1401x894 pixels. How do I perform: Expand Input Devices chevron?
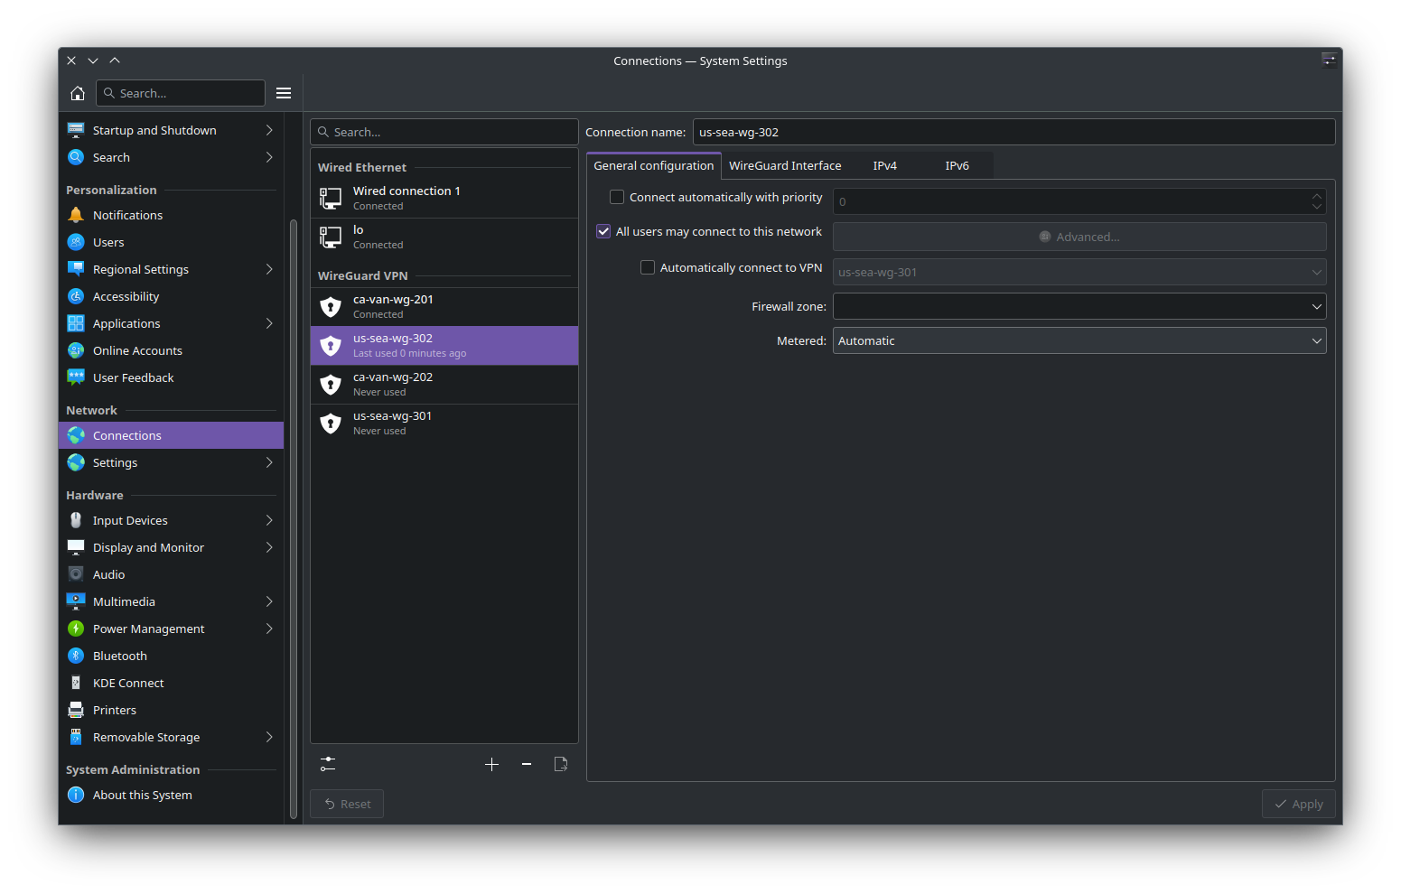tap(269, 520)
